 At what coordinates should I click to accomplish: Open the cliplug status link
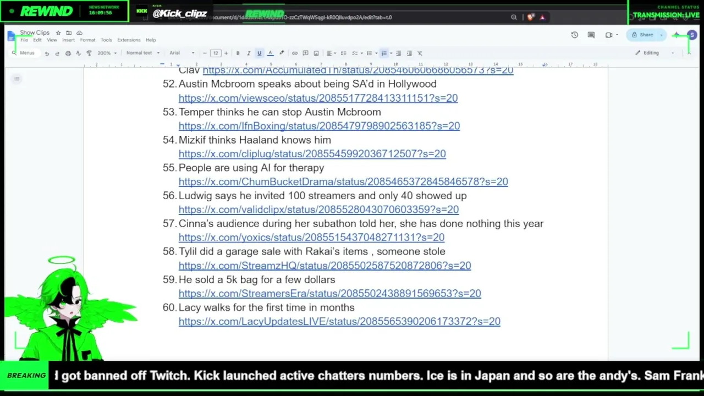pyautogui.click(x=312, y=154)
